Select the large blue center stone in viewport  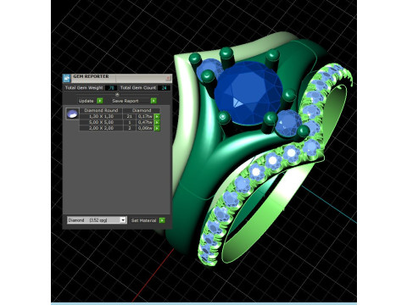[x=248, y=92]
